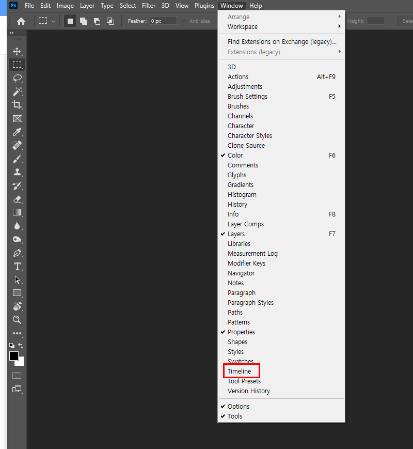Select the Rectangle shape tool
This screenshot has width=413, height=449.
(x=17, y=293)
